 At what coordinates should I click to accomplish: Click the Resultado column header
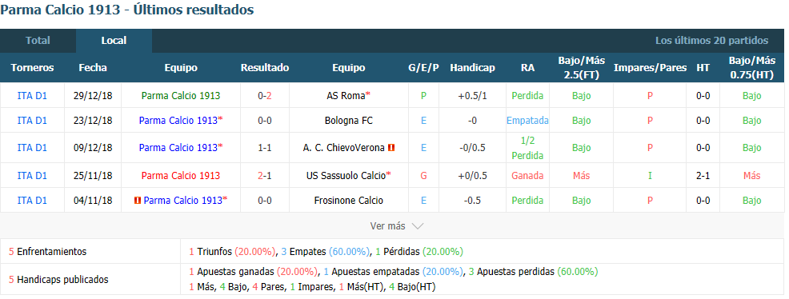tap(265, 68)
